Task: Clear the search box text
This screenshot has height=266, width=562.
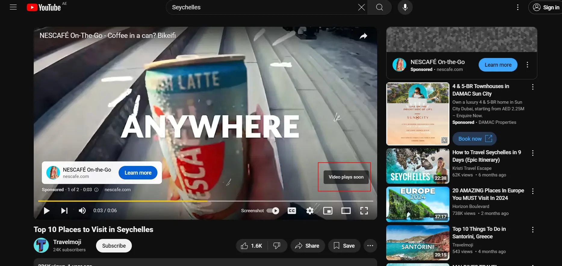Action: 362,7
